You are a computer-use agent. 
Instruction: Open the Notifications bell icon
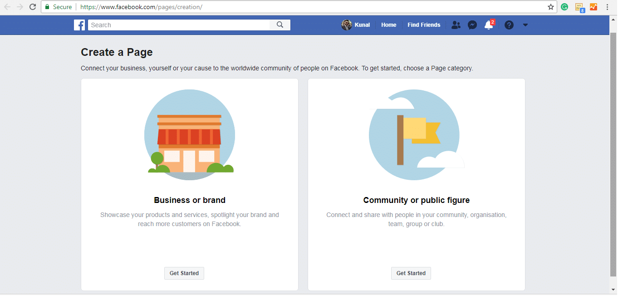pos(489,25)
